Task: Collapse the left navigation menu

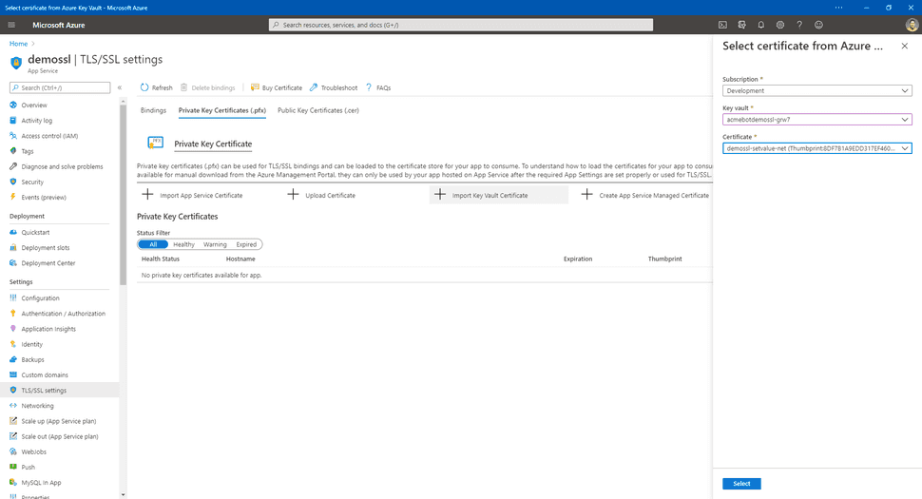Action: coord(120,87)
